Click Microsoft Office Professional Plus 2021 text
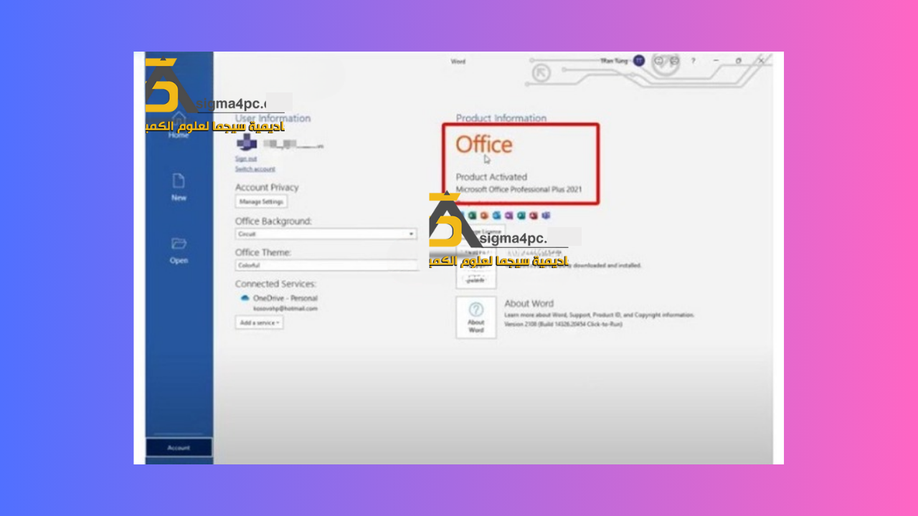918x516 pixels. [x=519, y=190]
